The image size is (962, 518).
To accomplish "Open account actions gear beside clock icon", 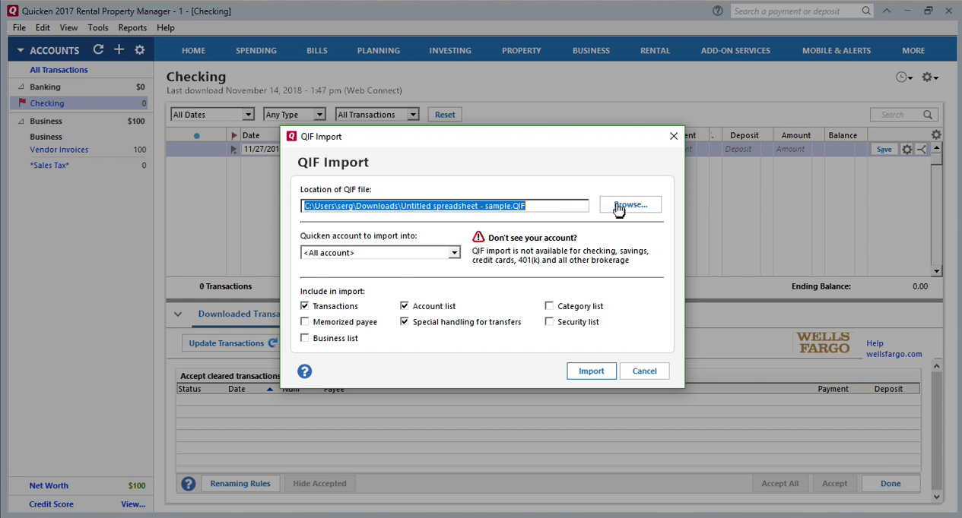I will (x=929, y=77).
